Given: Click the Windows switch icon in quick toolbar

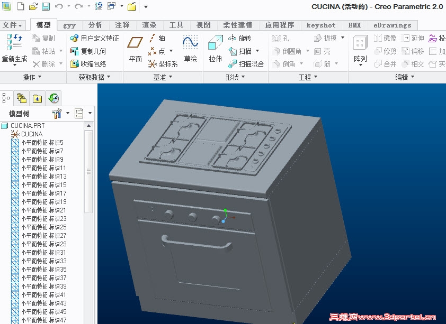Looking at the screenshot, I should (111, 6).
